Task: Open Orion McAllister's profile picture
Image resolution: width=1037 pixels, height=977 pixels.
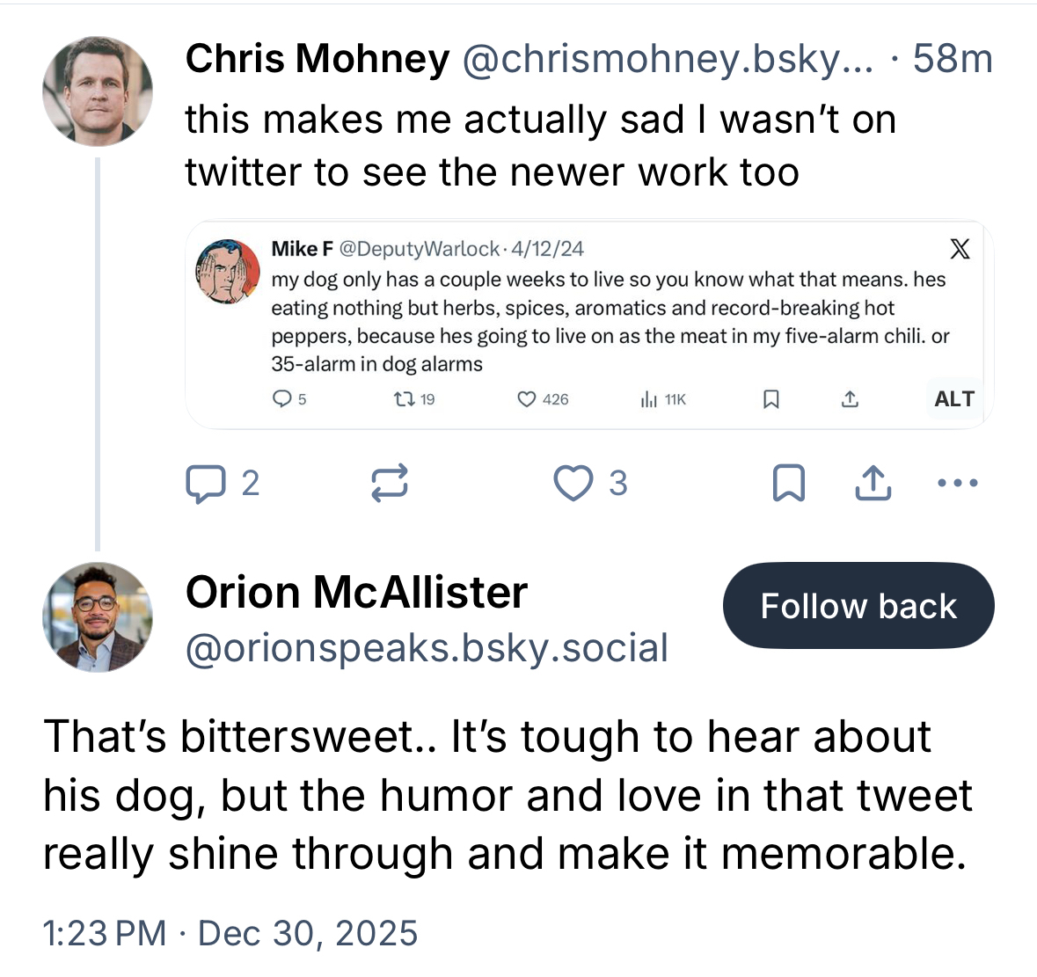Action: click(98, 617)
